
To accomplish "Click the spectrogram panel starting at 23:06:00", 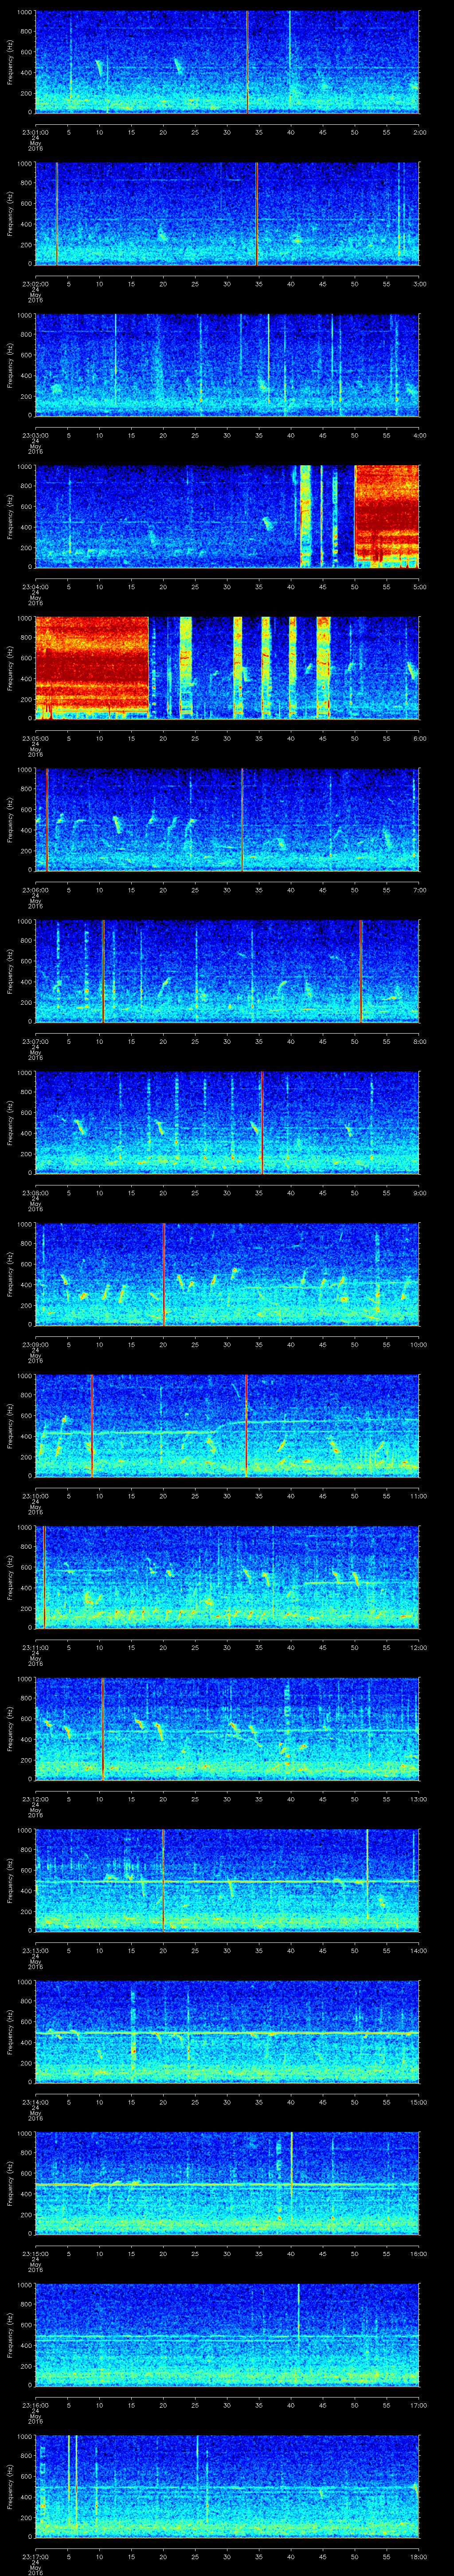I will pos(227,819).
